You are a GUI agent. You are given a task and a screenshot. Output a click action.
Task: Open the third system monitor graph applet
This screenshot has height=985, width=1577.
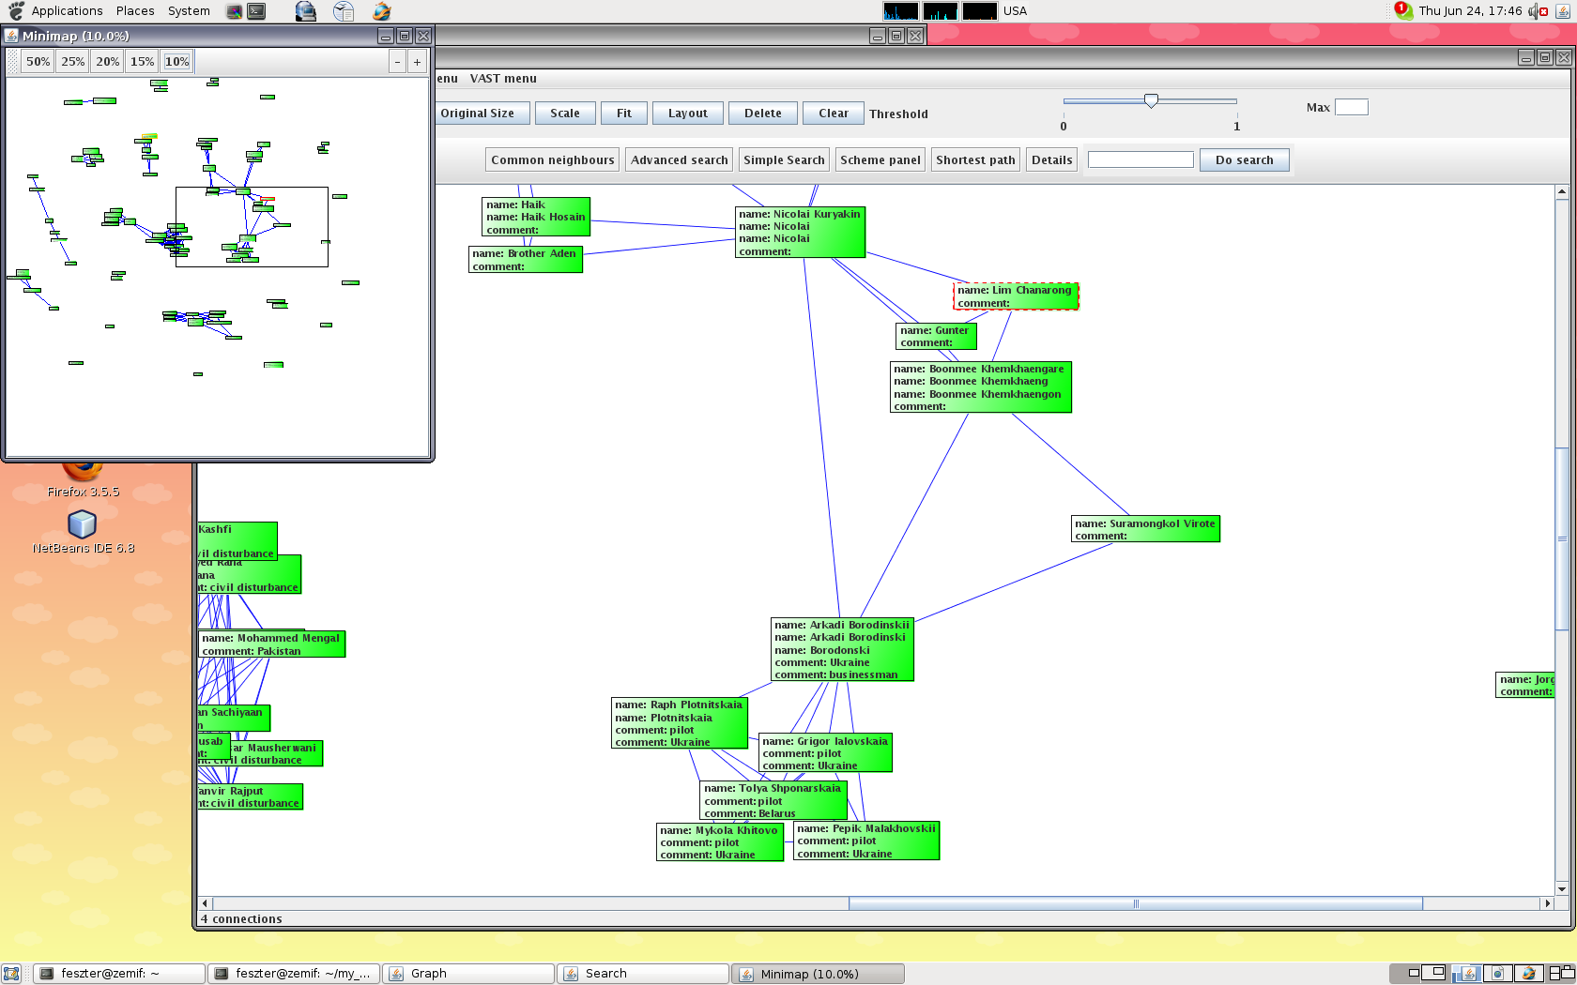click(980, 11)
